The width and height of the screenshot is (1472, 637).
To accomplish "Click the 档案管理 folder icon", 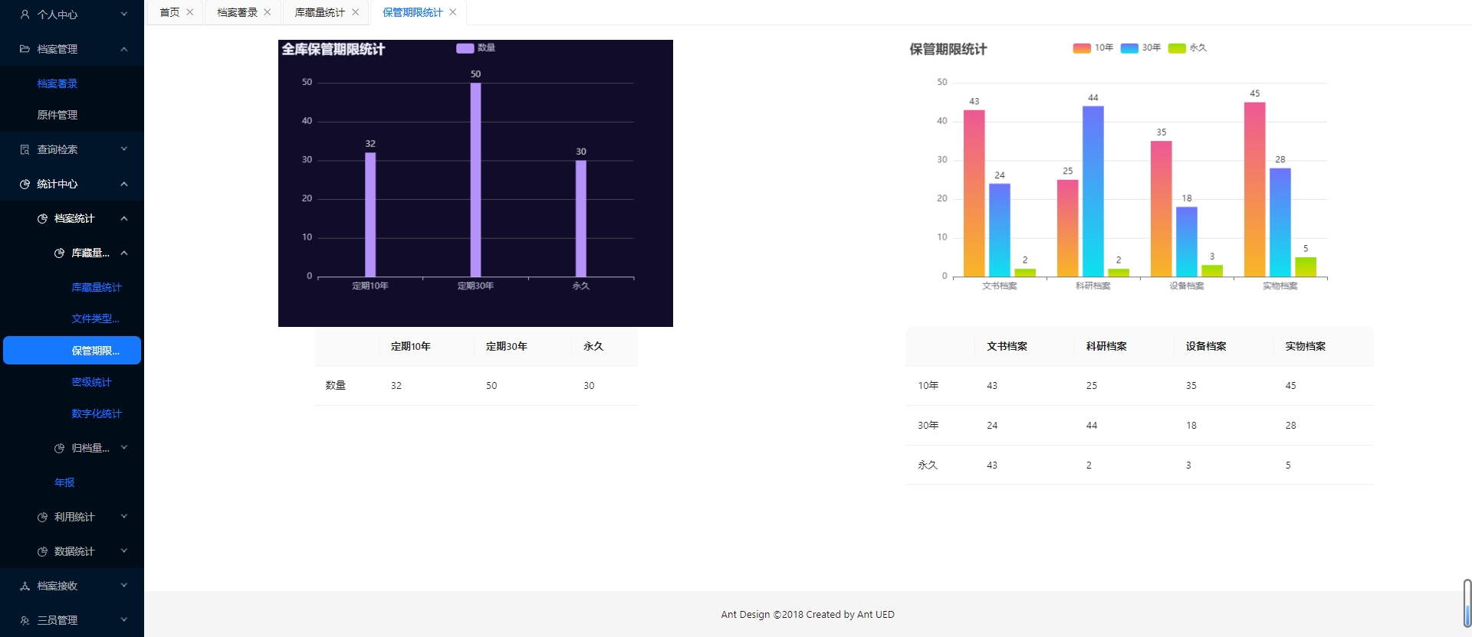I will click(25, 49).
